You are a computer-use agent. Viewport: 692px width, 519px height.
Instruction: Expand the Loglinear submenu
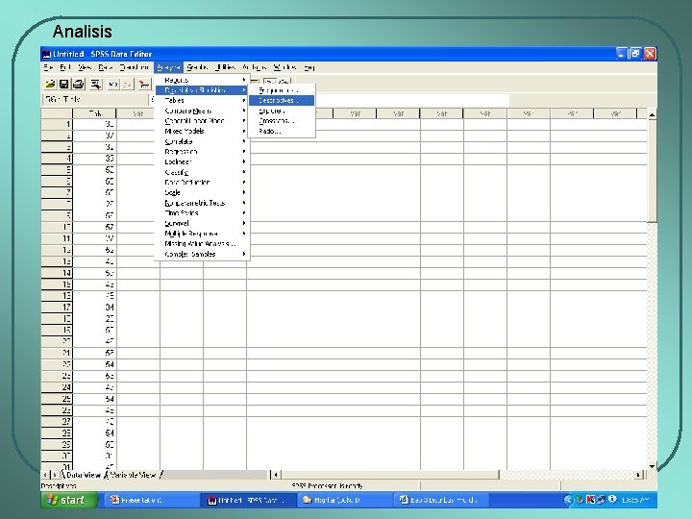pos(202,161)
